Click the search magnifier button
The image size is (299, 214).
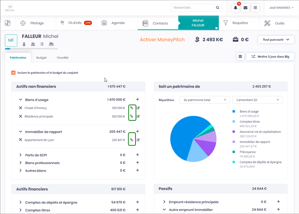(218, 8)
